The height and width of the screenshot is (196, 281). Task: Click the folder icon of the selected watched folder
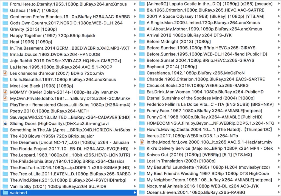(5, 193)
